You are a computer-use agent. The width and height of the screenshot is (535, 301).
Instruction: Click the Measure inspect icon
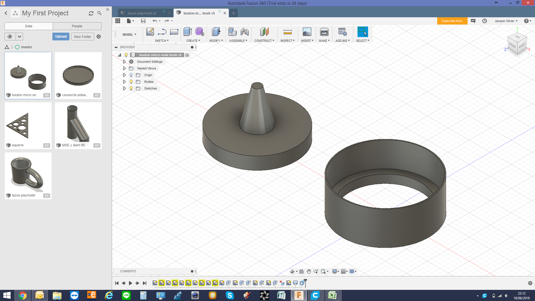(x=287, y=32)
